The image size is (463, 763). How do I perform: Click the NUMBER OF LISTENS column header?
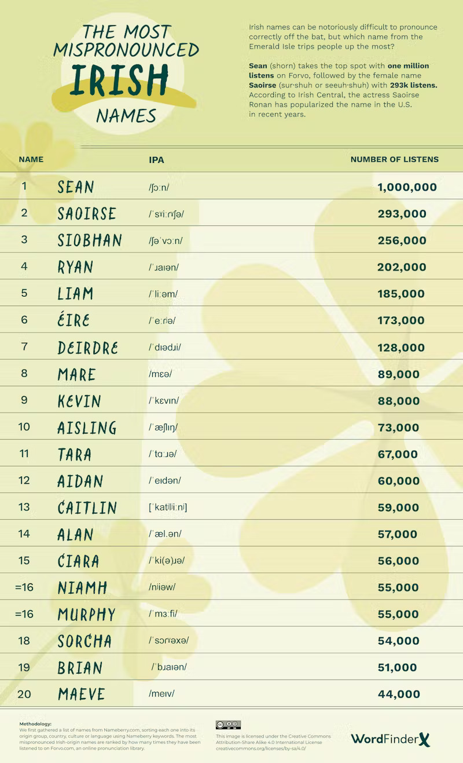pyautogui.click(x=394, y=159)
